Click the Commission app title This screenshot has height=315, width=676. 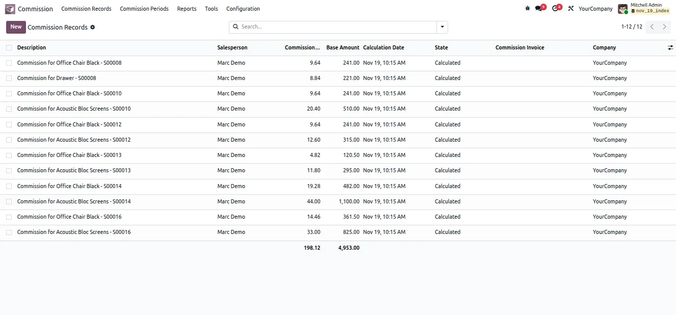(35, 9)
